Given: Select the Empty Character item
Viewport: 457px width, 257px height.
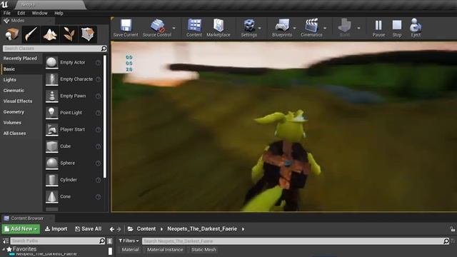Looking at the screenshot, I should tap(73, 79).
